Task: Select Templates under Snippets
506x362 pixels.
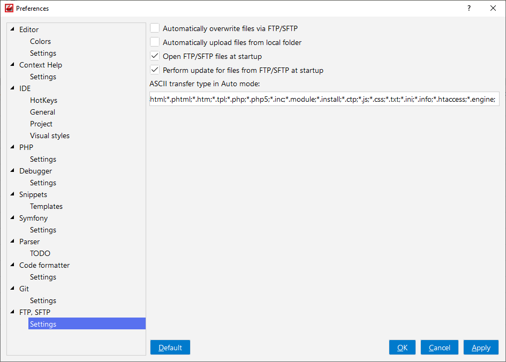Action: click(46, 206)
